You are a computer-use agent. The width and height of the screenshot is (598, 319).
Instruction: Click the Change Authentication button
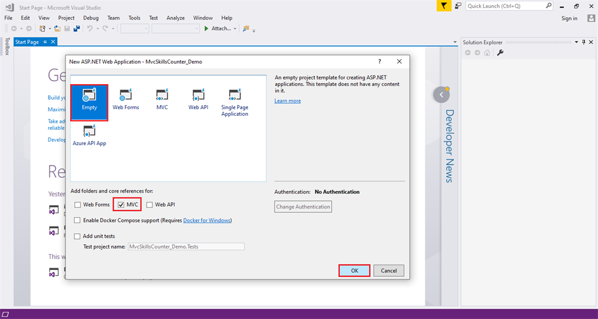[303, 207]
